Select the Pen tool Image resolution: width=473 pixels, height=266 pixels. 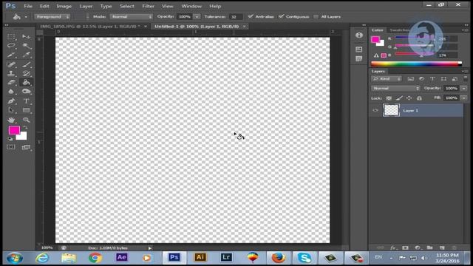pos(12,101)
